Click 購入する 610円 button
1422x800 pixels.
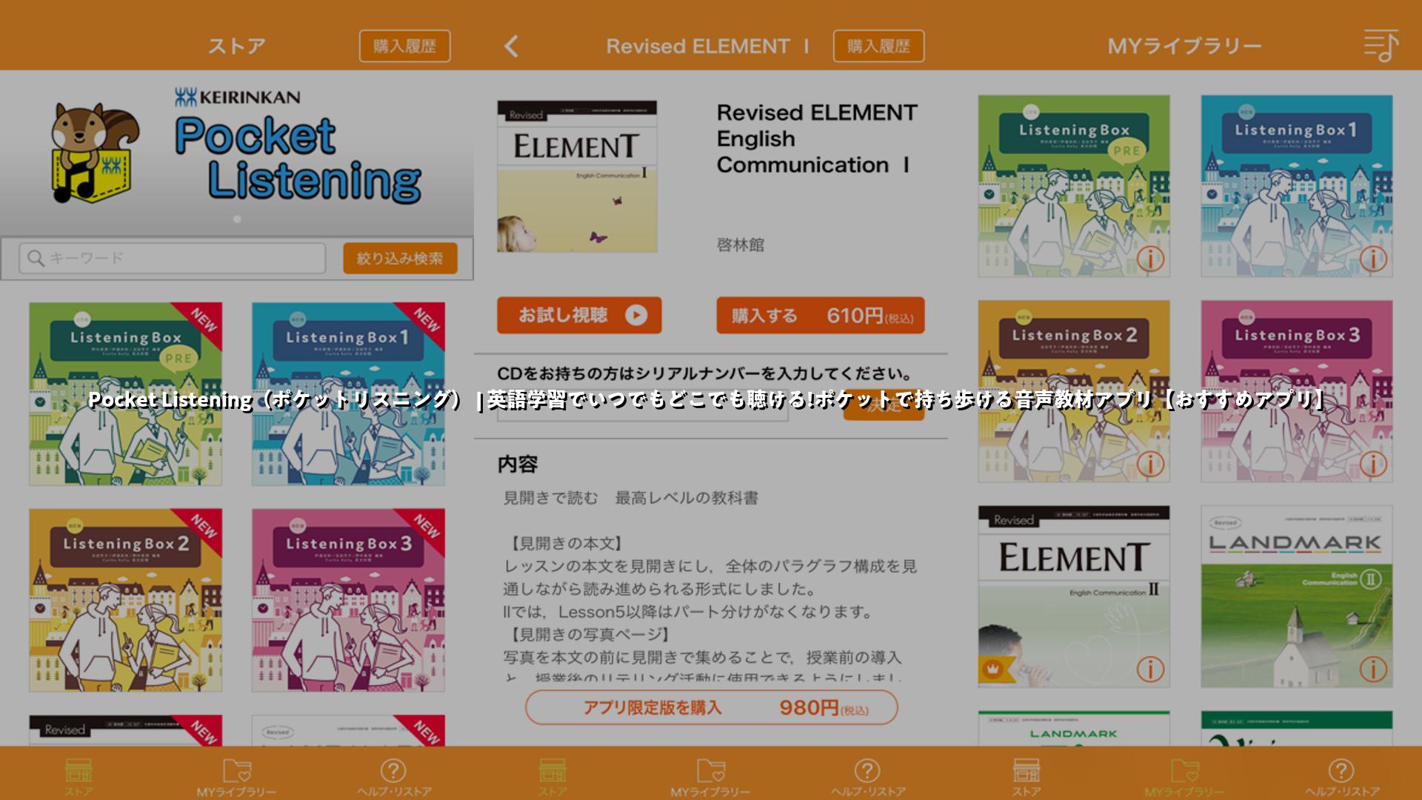pyautogui.click(x=821, y=316)
